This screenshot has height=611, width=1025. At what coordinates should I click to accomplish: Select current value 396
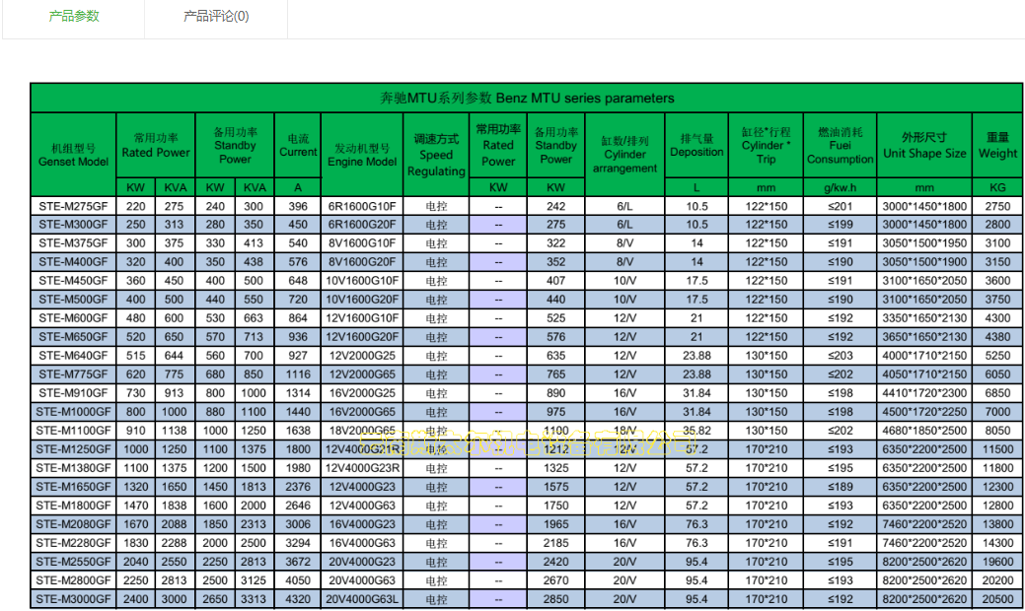click(298, 206)
